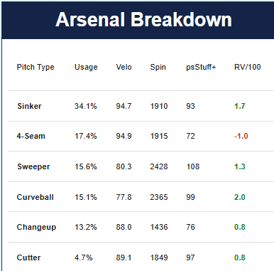Select the Changeup pitch label
This screenshot has width=274, height=271.
coord(36,228)
